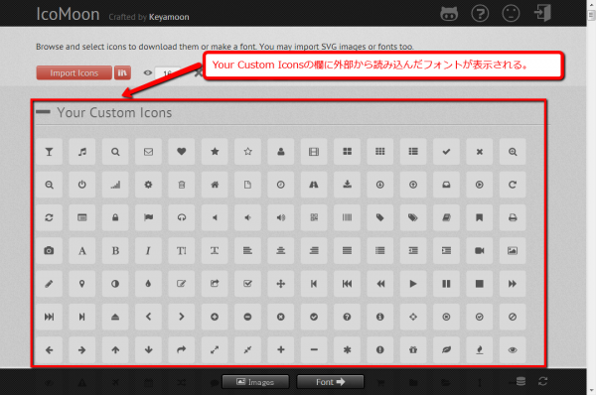Select the filled star icon
The height and width of the screenshot is (395, 596).
(215, 152)
